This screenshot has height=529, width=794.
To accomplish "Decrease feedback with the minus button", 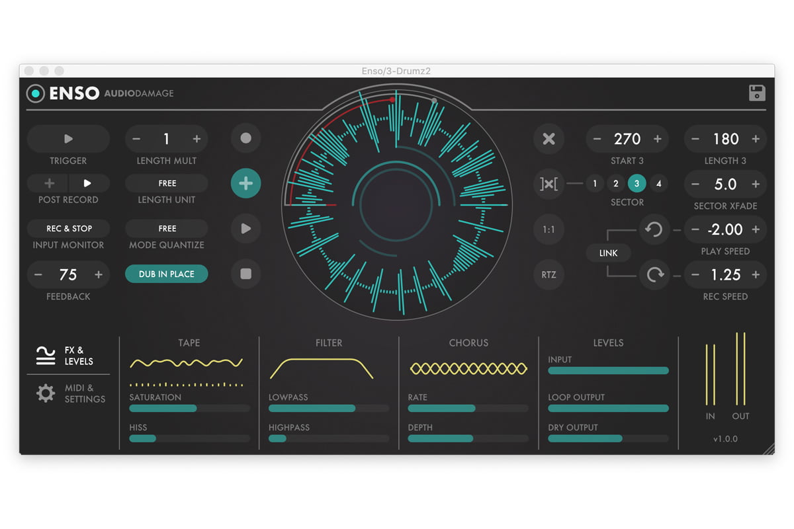I will click(38, 274).
